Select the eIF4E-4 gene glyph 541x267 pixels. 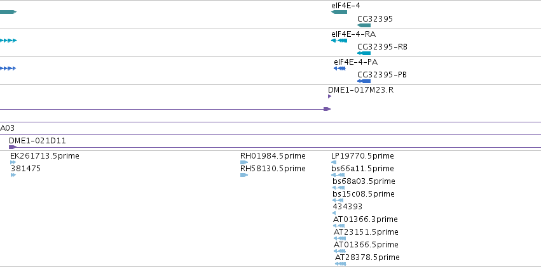pos(339,12)
